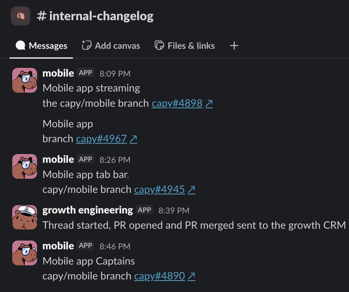Image resolution: width=349 pixels, height=292 pixels.
Task: Open the internal-changelog channel name header
Action: pos(95,16)
